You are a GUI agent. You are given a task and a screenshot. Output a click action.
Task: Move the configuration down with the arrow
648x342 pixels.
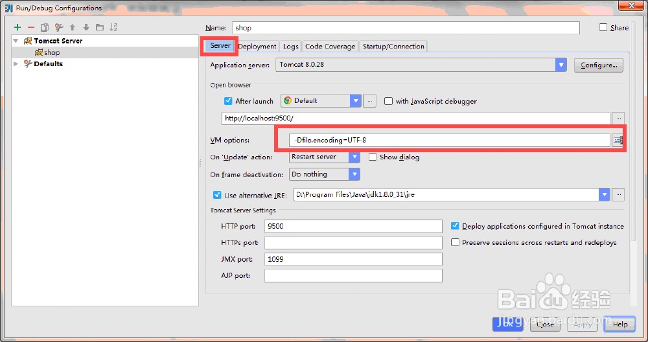[86, 27]
